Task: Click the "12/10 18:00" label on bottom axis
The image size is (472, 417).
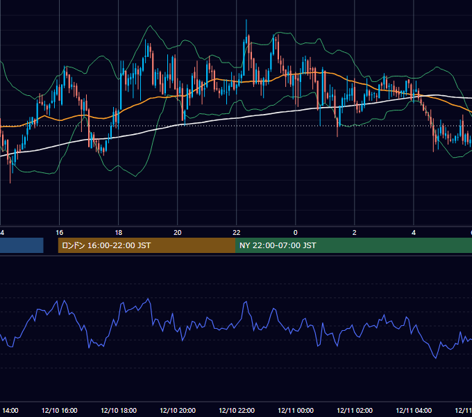Action: pos(119,410)
